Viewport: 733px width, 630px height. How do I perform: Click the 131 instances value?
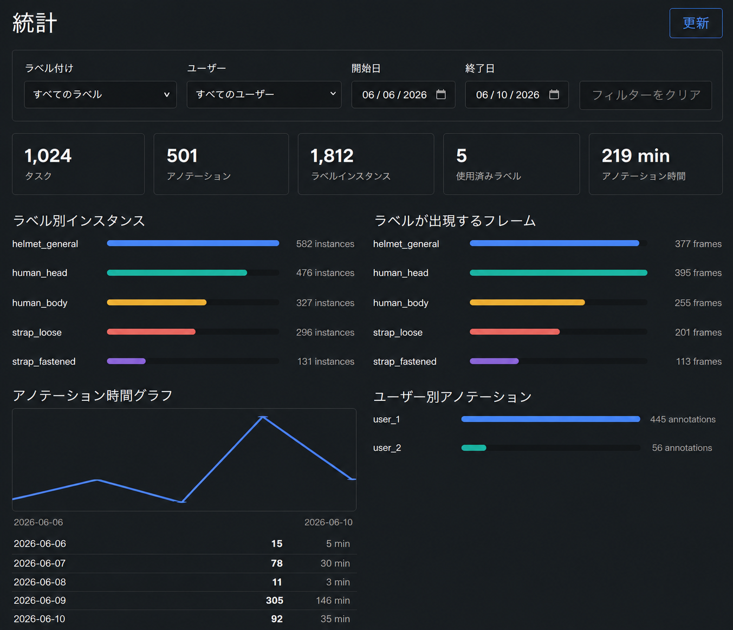[x=326, y=361]
